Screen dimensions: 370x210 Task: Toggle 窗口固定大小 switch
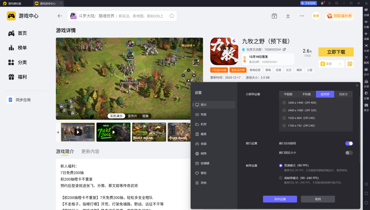[349, 153]
